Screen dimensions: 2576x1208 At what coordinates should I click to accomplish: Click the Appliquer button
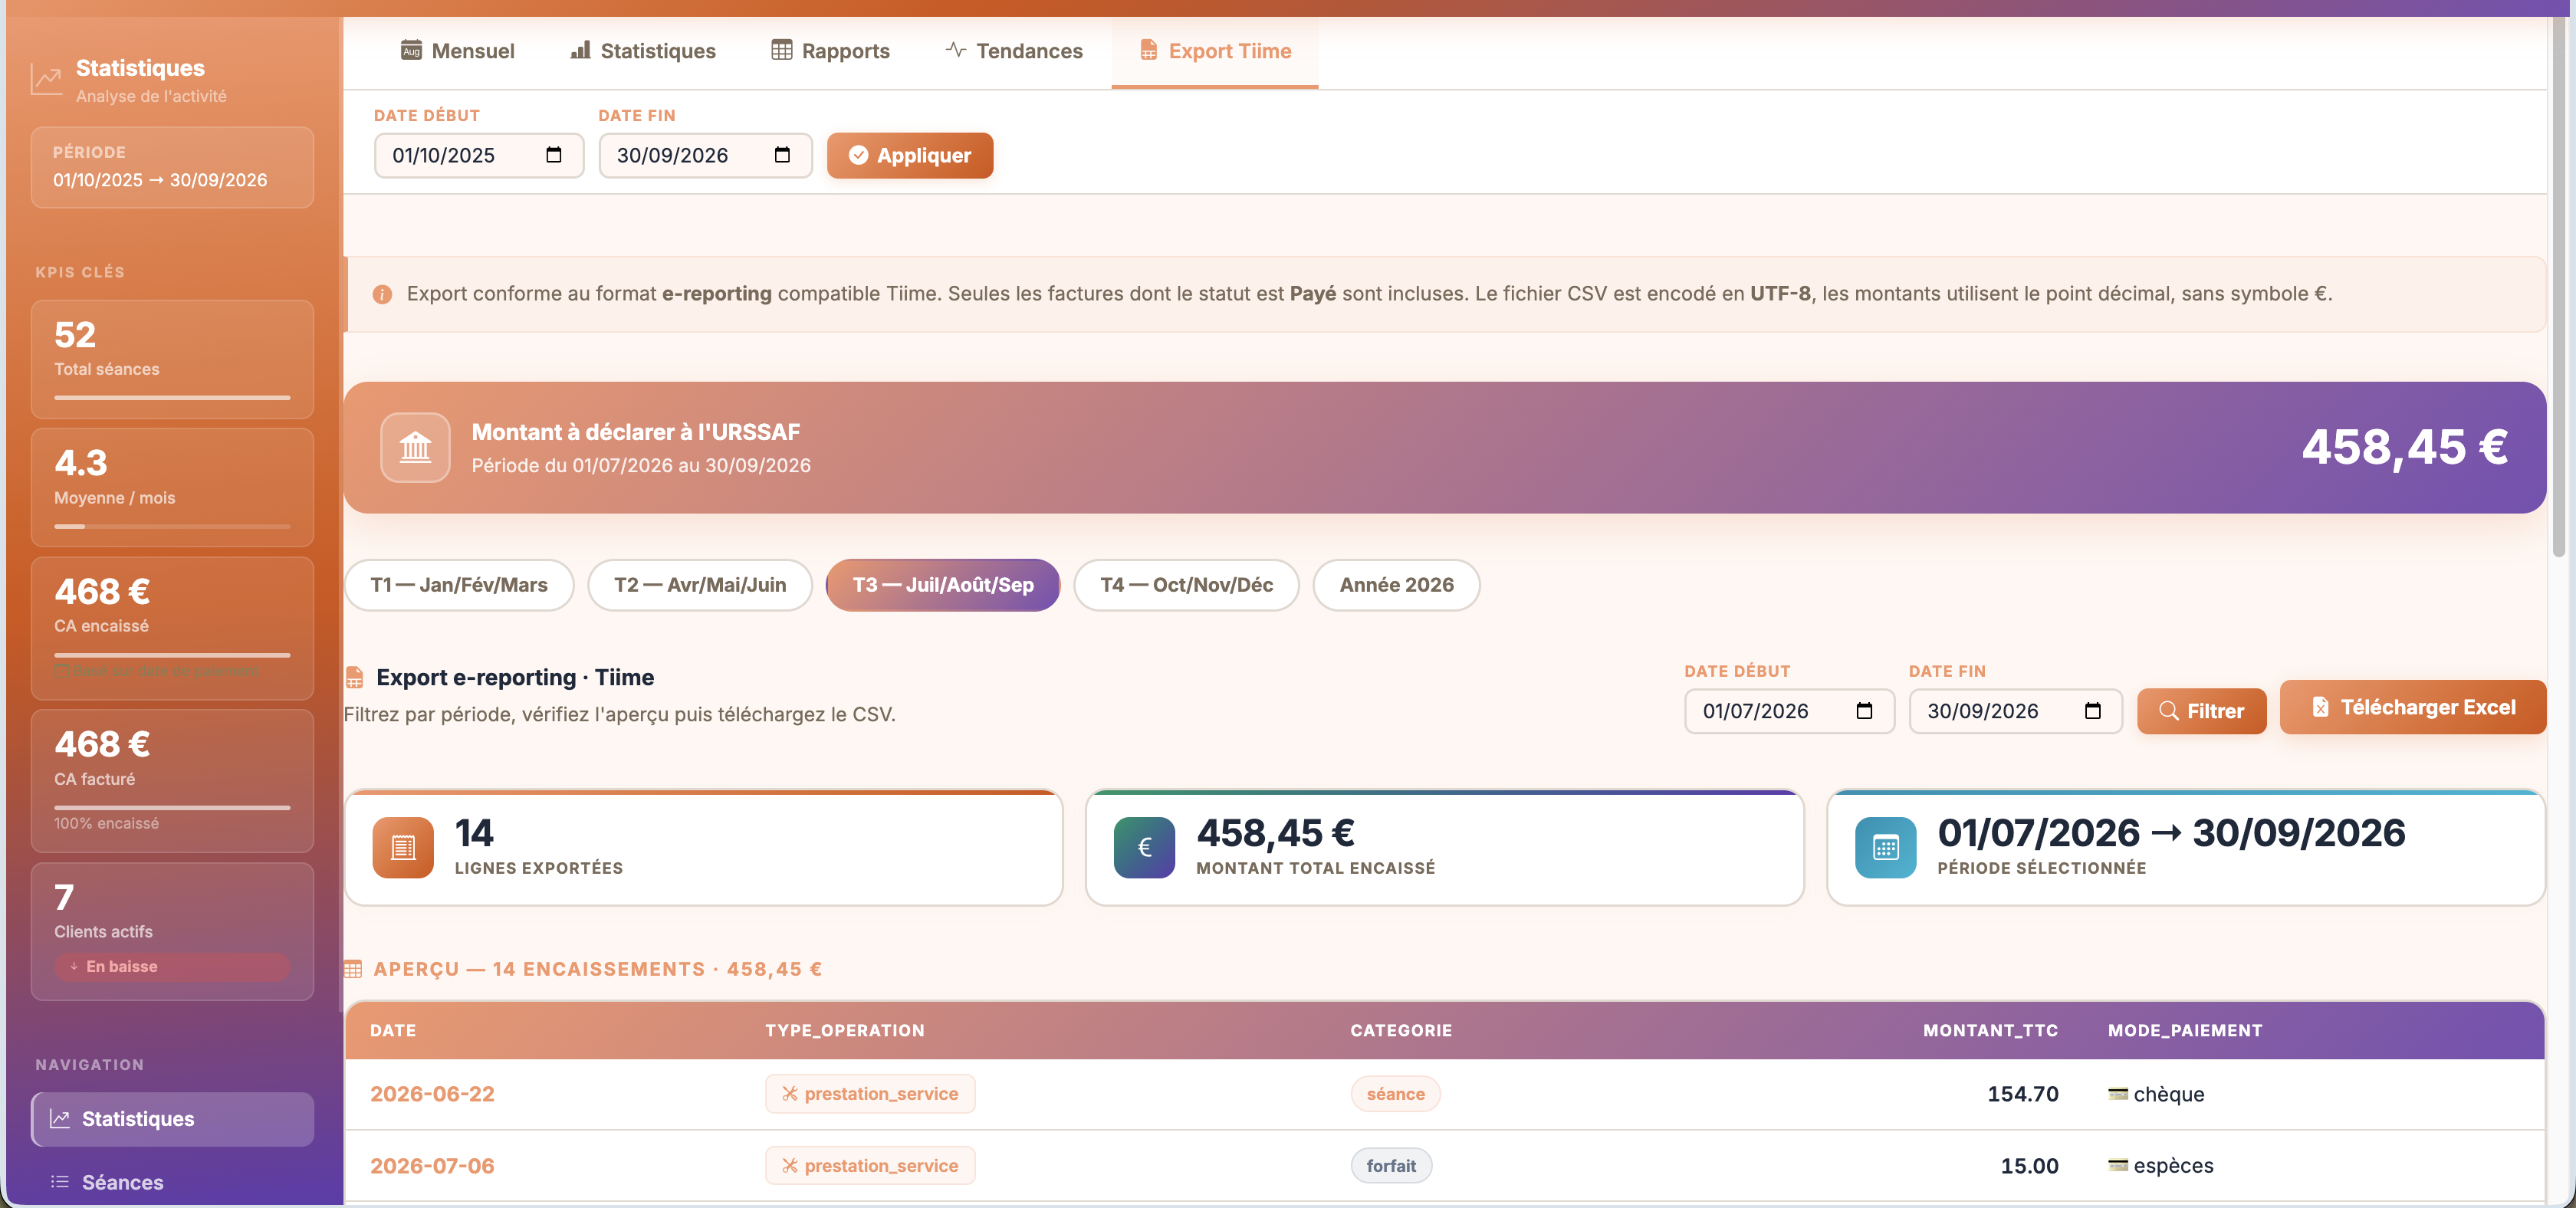pyautogui.click(x=909, y=155)
